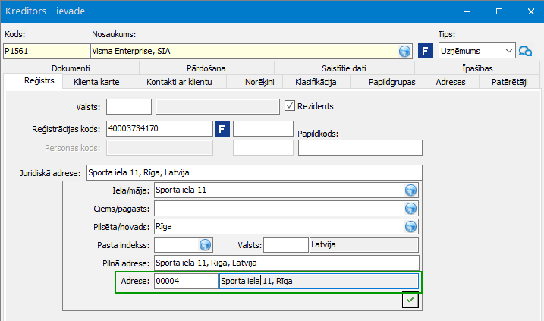Viewport: 544px width, 321px height.
Task: Click the globe icon in Nosaukums field
Action: 405,52
